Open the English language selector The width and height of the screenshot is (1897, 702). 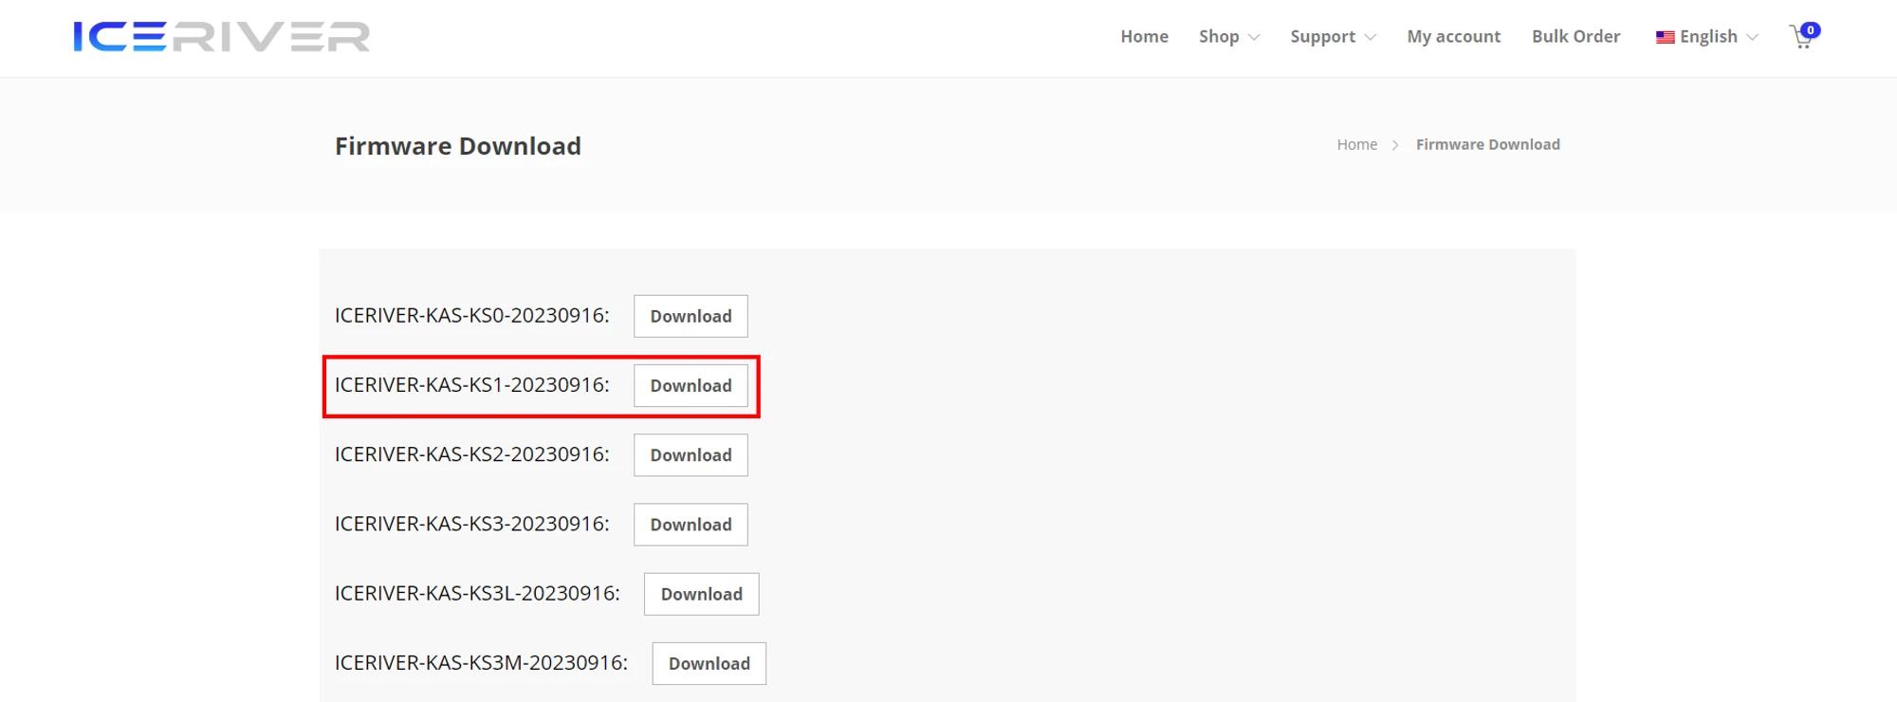coord(1708,37)
